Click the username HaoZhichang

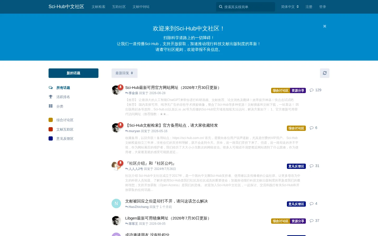[139, 207]
